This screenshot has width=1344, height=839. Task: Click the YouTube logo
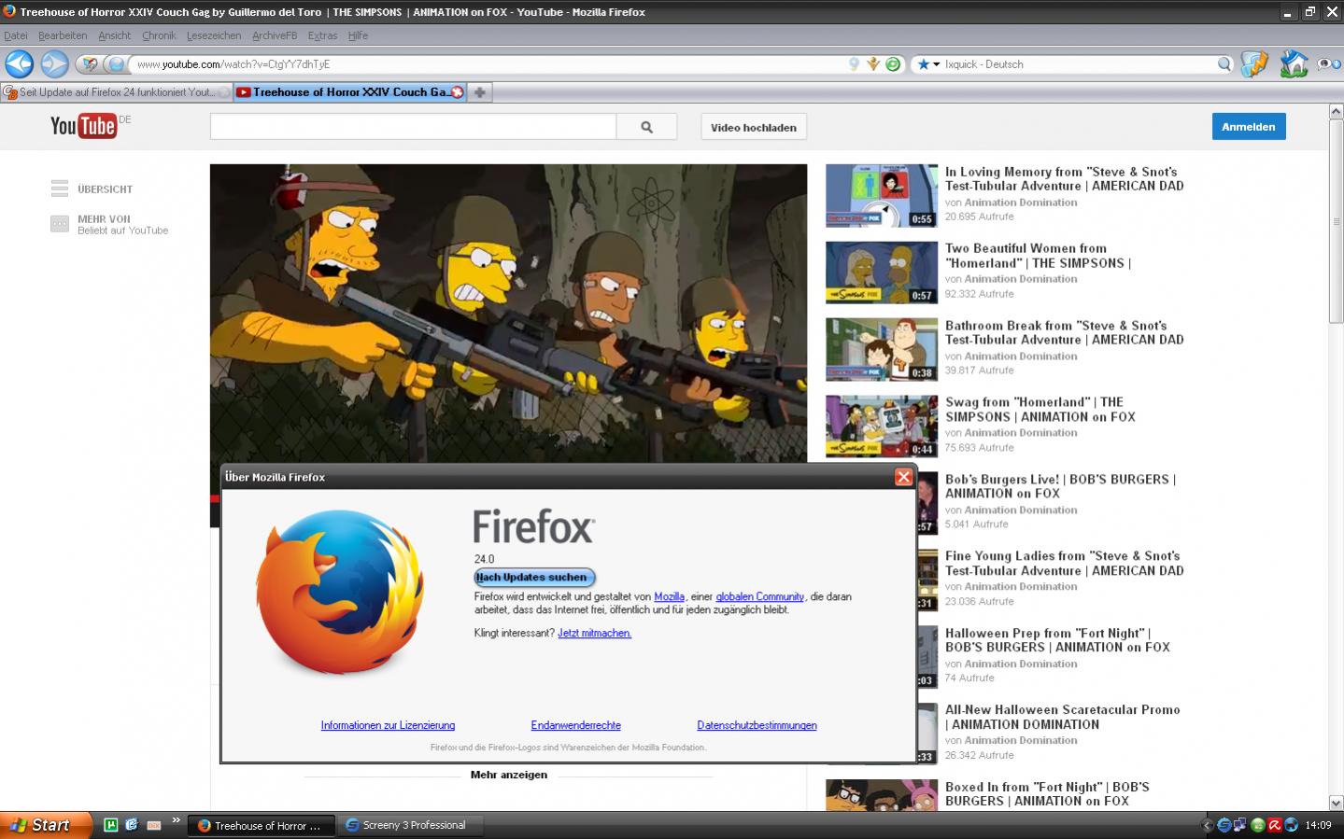(x=84, y=126)
